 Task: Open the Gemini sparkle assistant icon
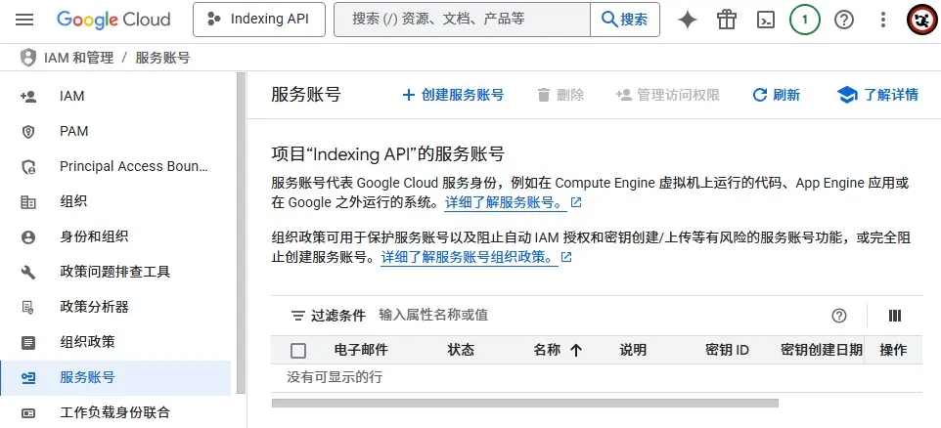(687, 20)
